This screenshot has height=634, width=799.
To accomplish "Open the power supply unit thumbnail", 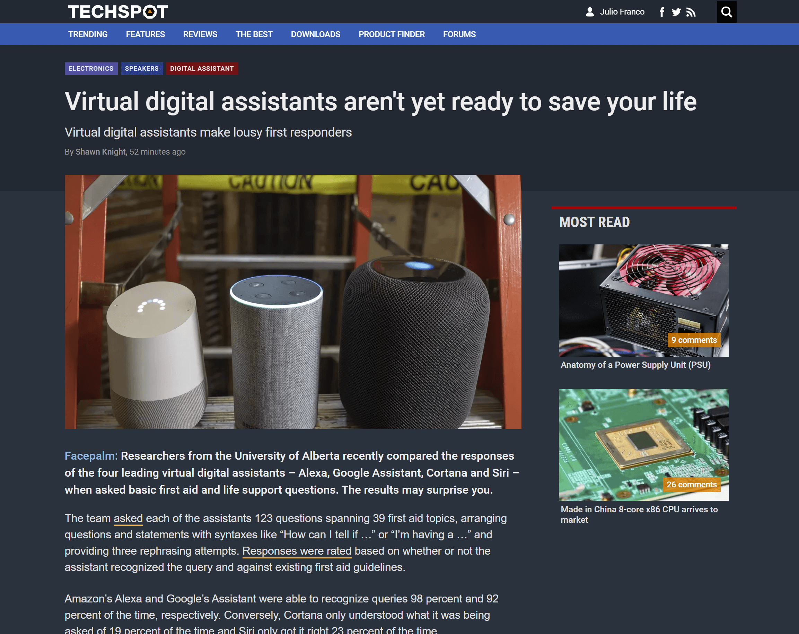I will pyautogui.click(x=644, y=300).
